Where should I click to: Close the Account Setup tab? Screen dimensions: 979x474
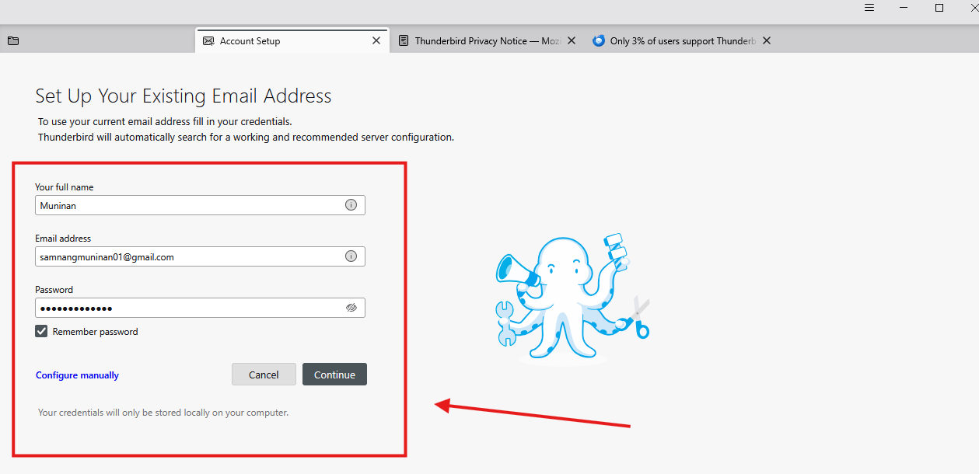point(376,41)
